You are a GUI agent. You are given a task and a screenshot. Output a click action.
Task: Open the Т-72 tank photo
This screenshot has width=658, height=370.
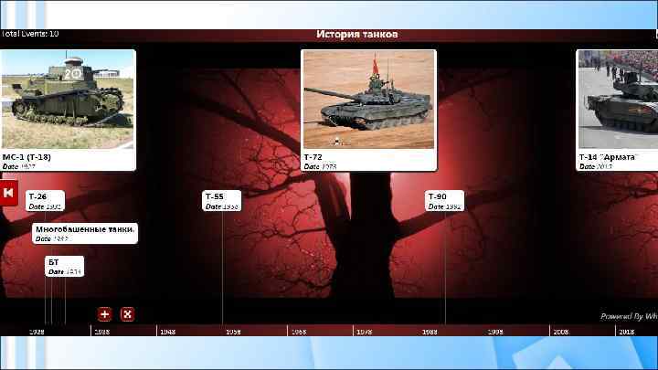368,100
